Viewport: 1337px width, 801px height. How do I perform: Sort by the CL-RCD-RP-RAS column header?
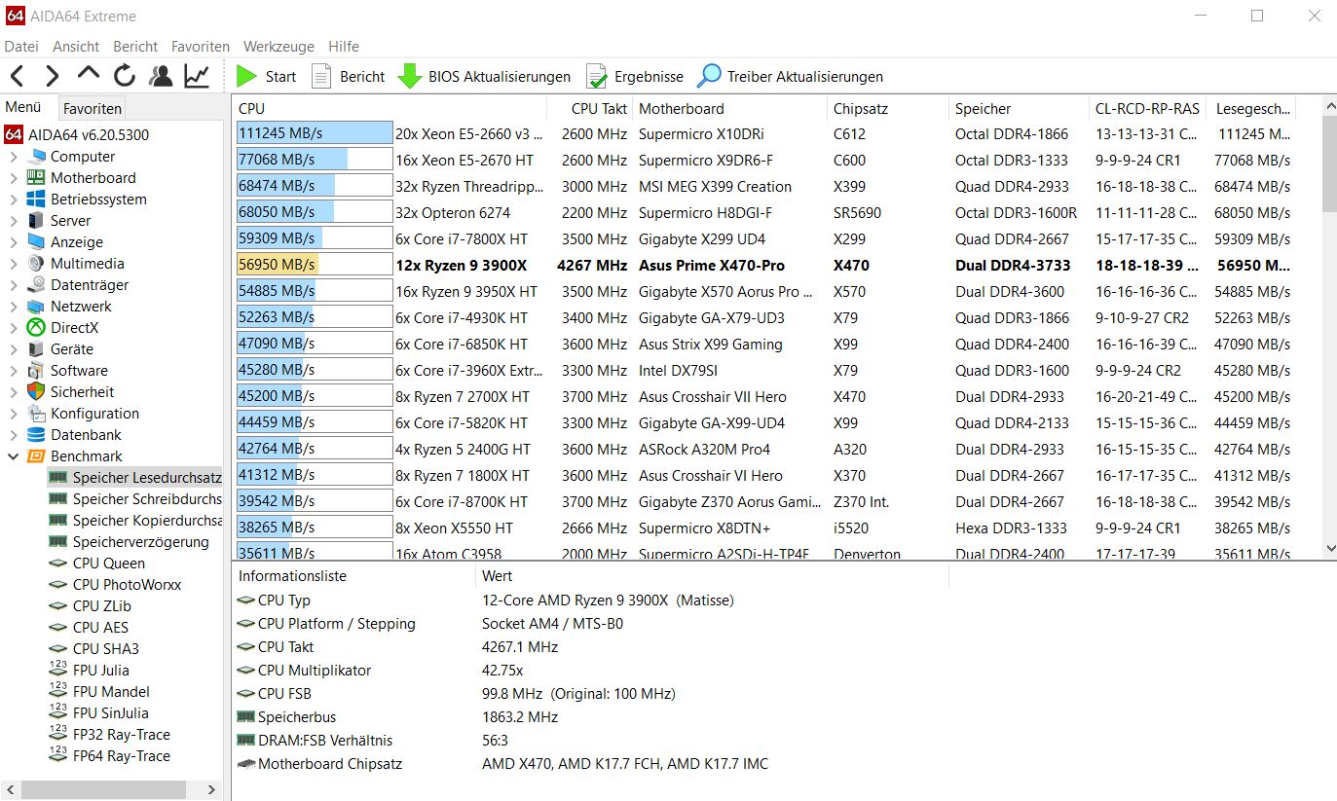(x=1148, y=108)
